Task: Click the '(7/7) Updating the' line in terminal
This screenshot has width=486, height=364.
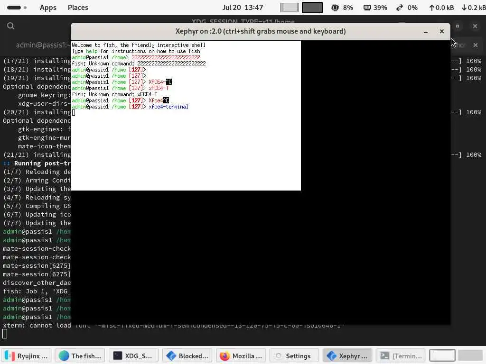Action: pos(37,223)
